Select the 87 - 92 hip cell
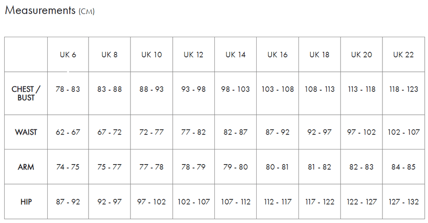Viewport: 428px width, 223px height. tap(68, 202)
